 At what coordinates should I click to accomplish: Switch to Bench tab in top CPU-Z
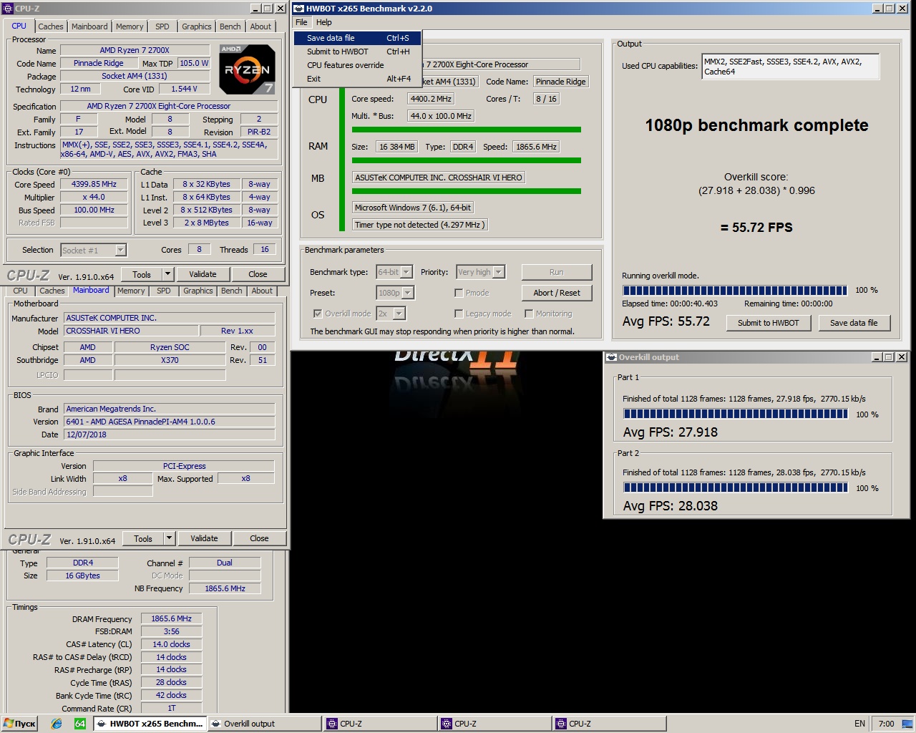230,26
